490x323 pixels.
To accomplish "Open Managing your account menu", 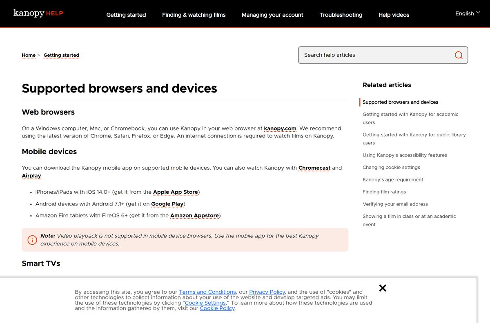I will coord(272,15).
